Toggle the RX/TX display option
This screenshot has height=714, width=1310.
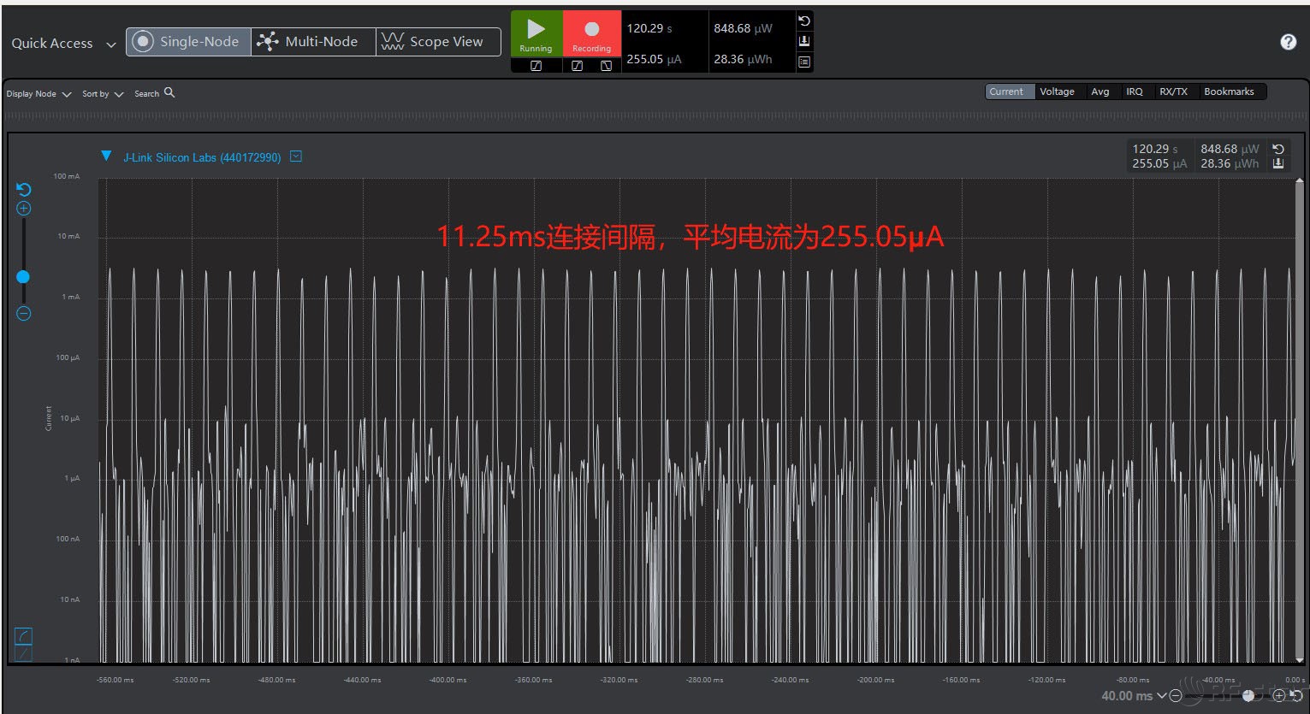click(x=1173, y=91)
